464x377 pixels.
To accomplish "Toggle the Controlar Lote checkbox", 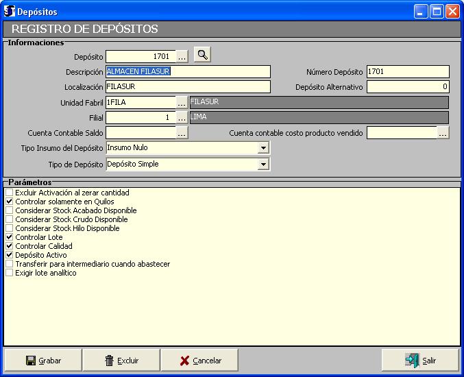I will 9,237.
